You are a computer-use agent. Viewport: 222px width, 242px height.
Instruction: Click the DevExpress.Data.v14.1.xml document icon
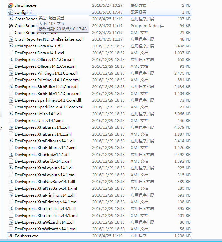click(x=11, y=53)
